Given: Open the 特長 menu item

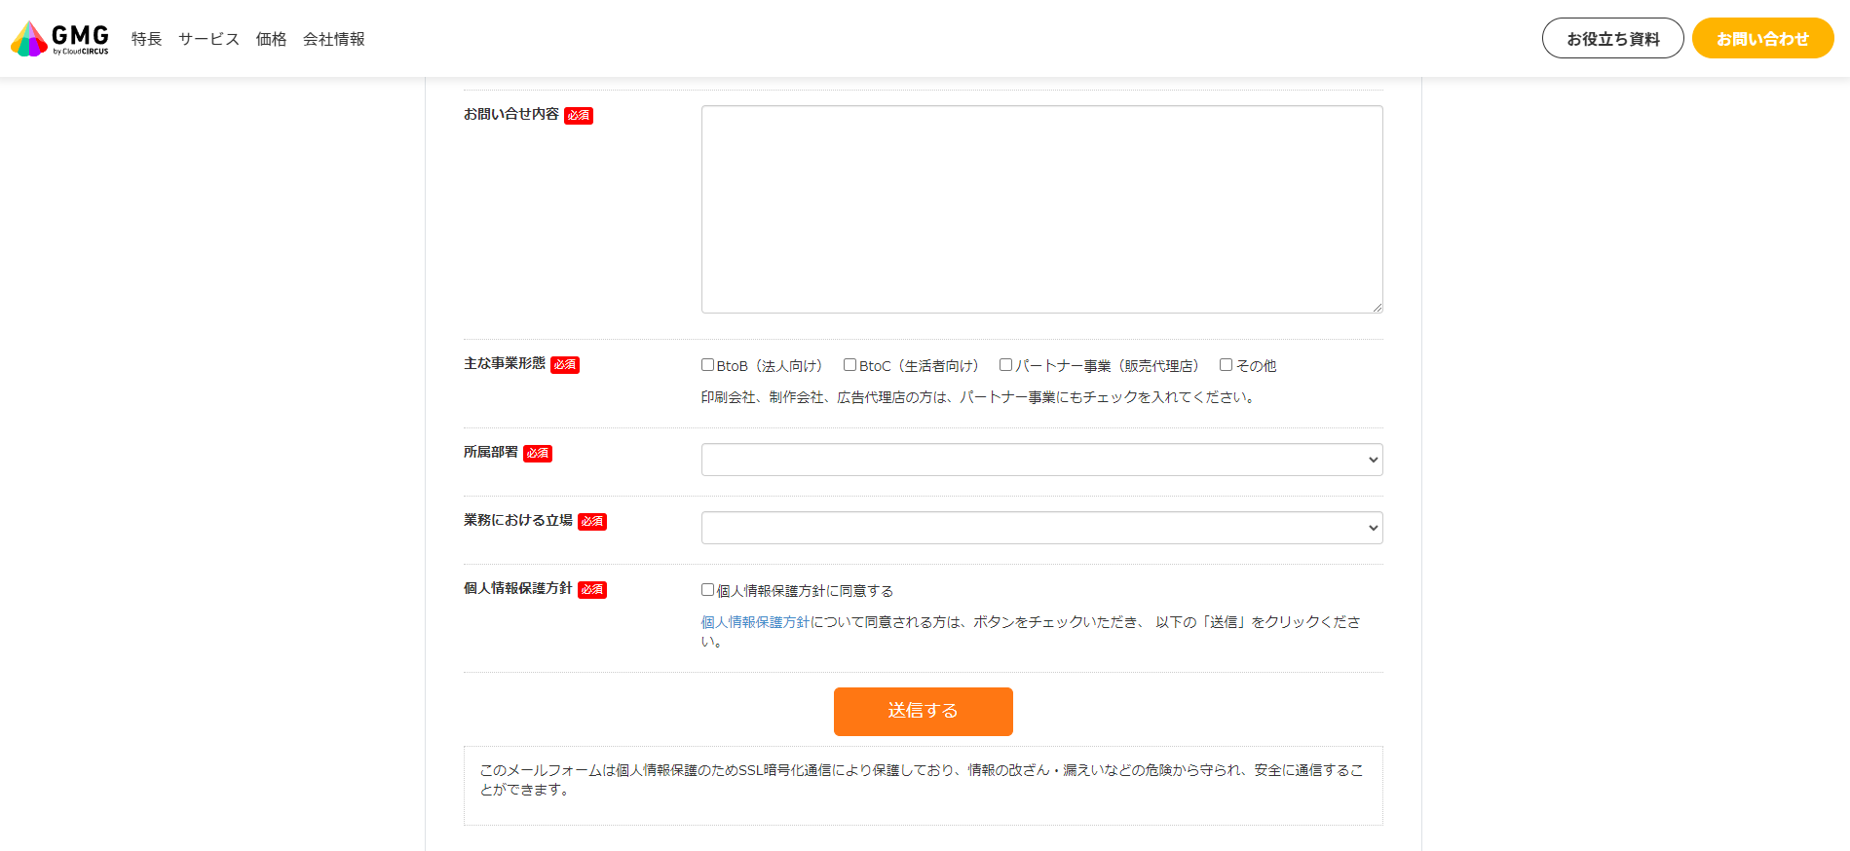Looking at the screenshot, I should click(146, 39).
